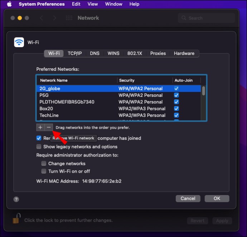Screen dimensions: 247x237
Task: Select the P5G network row
Action: click(119, 95)
